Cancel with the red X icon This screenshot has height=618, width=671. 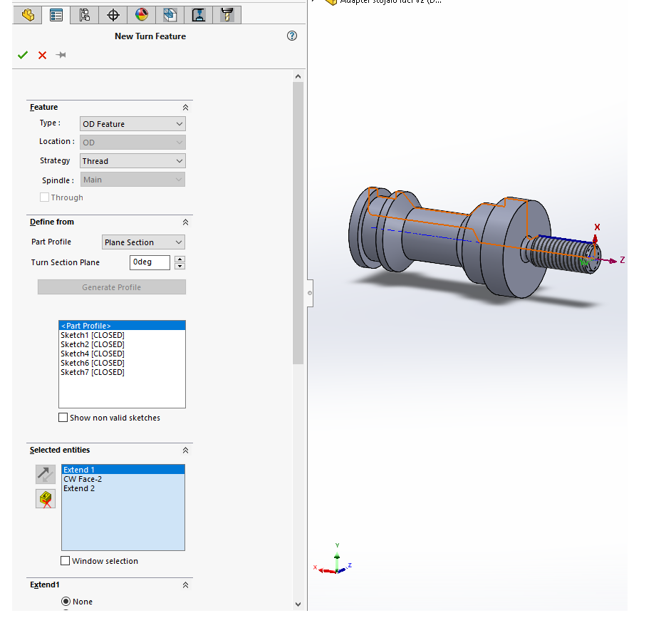coord(42,56)
